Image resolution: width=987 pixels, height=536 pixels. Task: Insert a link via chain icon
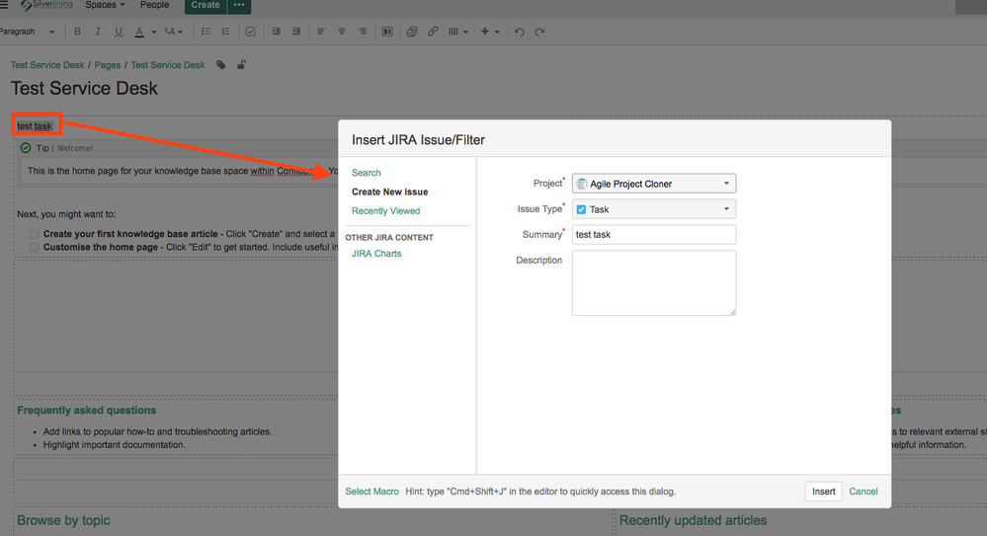pos(433,32)
